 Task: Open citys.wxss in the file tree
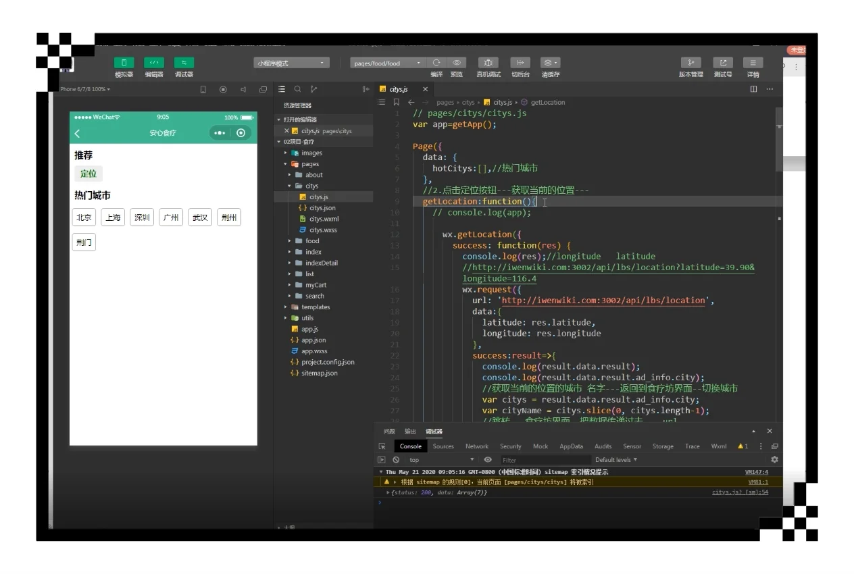(324, 230)
